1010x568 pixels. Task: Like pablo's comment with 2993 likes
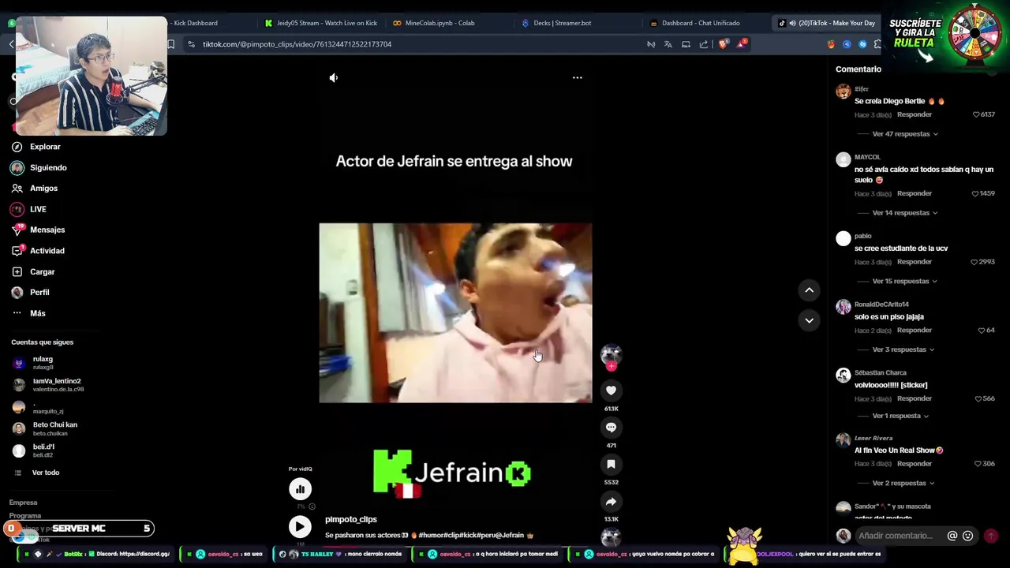click(x=974, y=262)
